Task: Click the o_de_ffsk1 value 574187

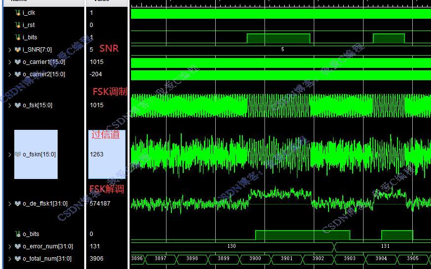Action: pos(100,204)
